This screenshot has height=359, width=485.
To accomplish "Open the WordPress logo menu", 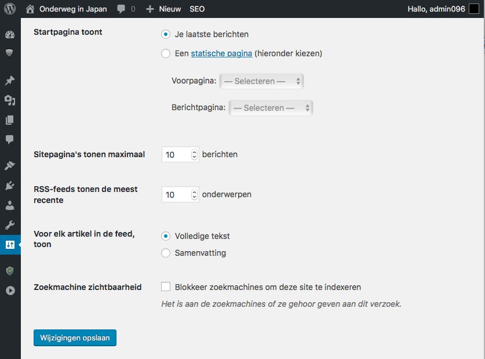I will [10, 9].
